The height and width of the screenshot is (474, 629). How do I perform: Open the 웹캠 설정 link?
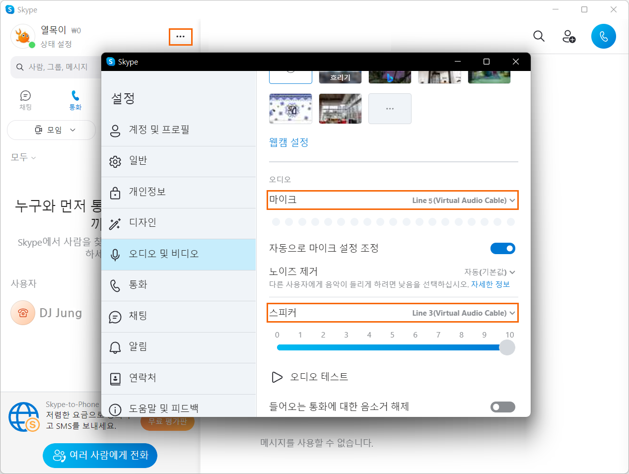(289, 142)
